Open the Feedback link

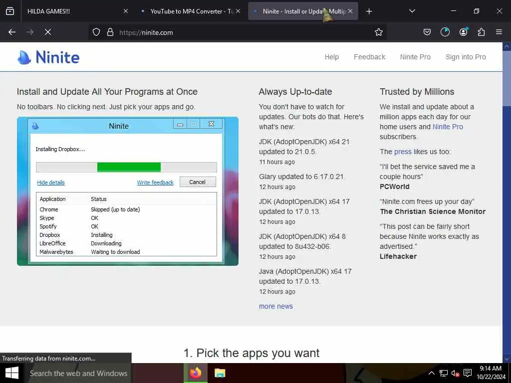[x=370, y=57]
